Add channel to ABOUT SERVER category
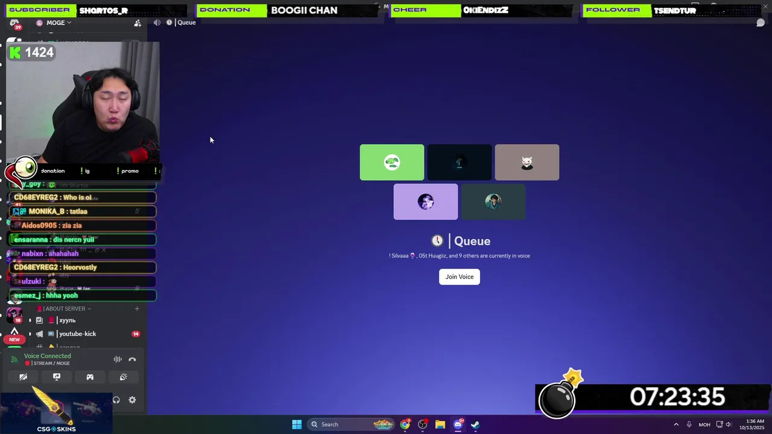 pyautogui.click(x=137, y=309)
